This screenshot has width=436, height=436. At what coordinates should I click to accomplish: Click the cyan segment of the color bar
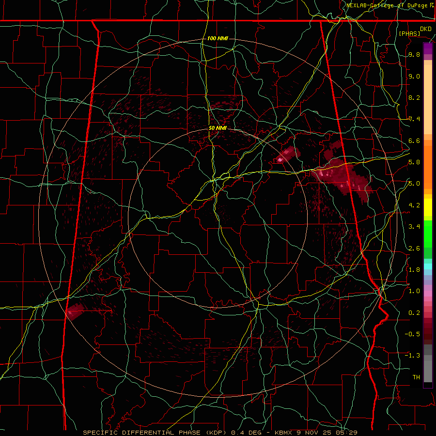428,266
